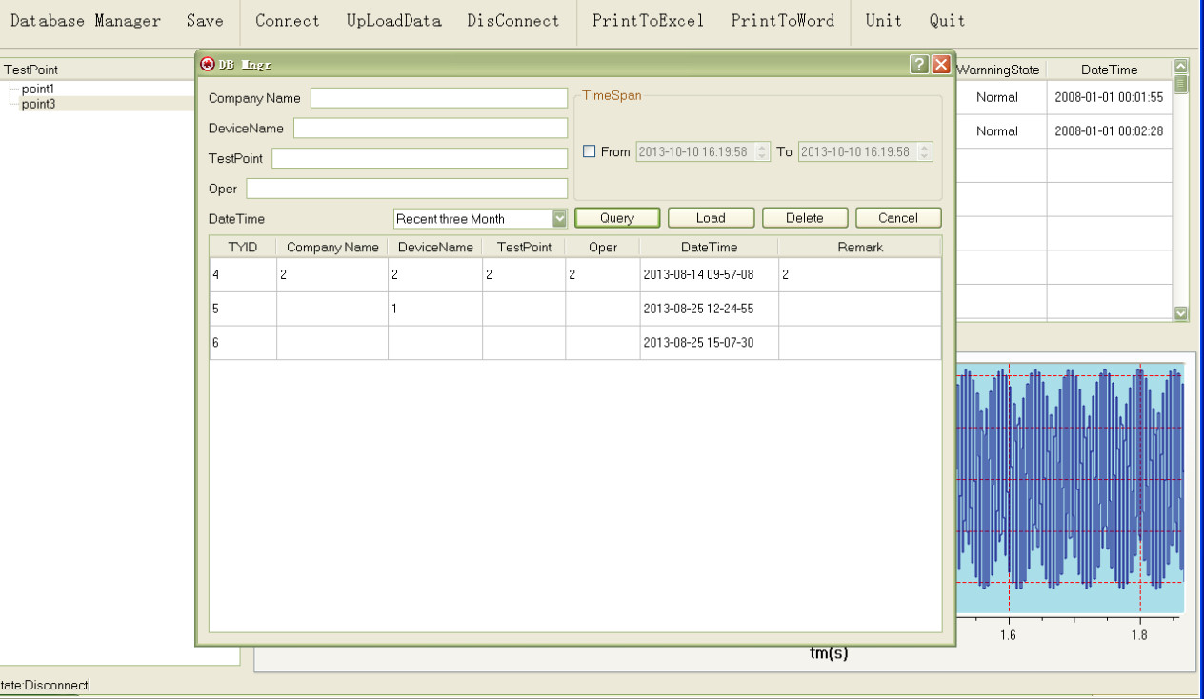Viewport: 1204px width, 699px height.
Task: Click the Connect toolbar item
Action: tap(287, 21)
